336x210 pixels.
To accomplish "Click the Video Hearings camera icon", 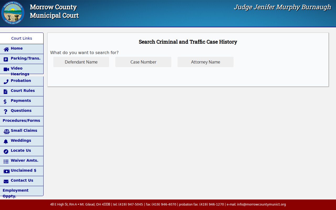I will click(6, 69).
